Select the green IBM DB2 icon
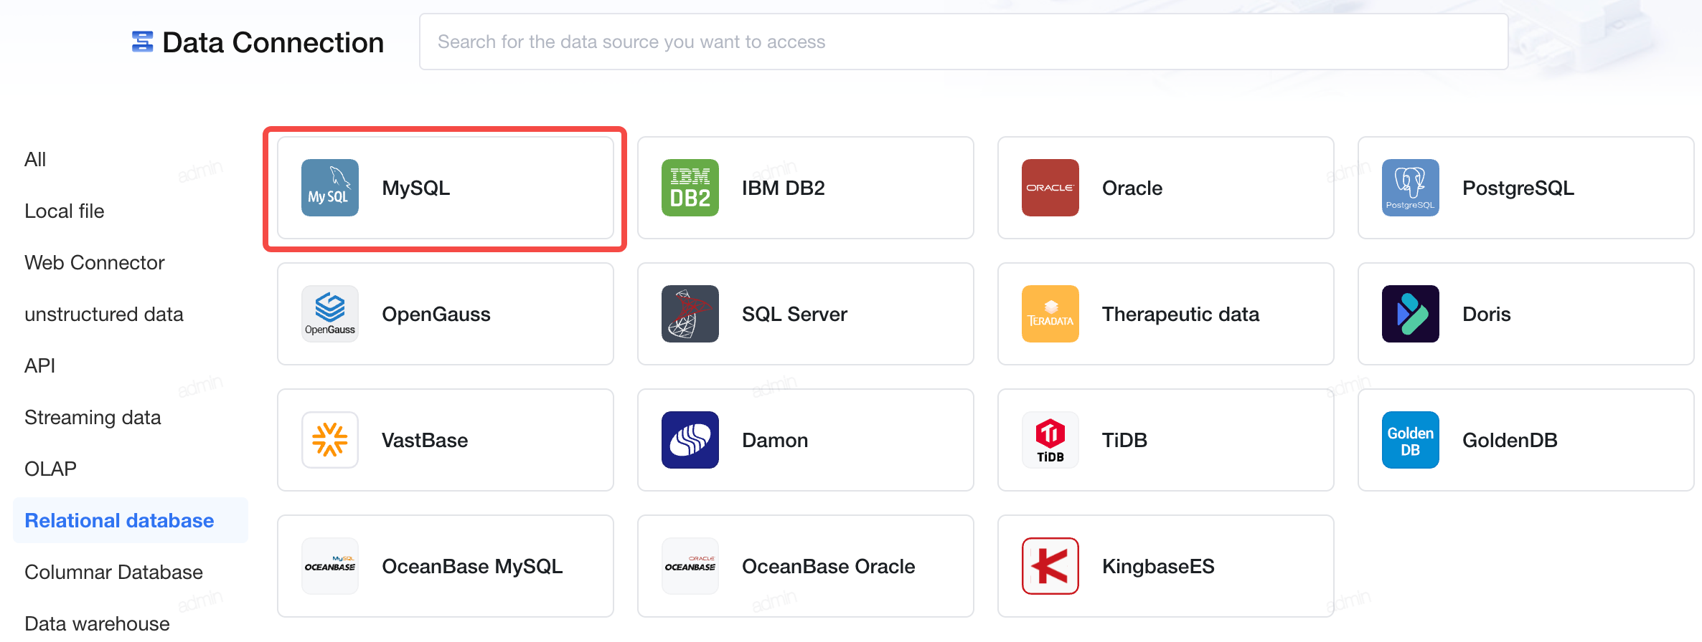 point(690,188)
